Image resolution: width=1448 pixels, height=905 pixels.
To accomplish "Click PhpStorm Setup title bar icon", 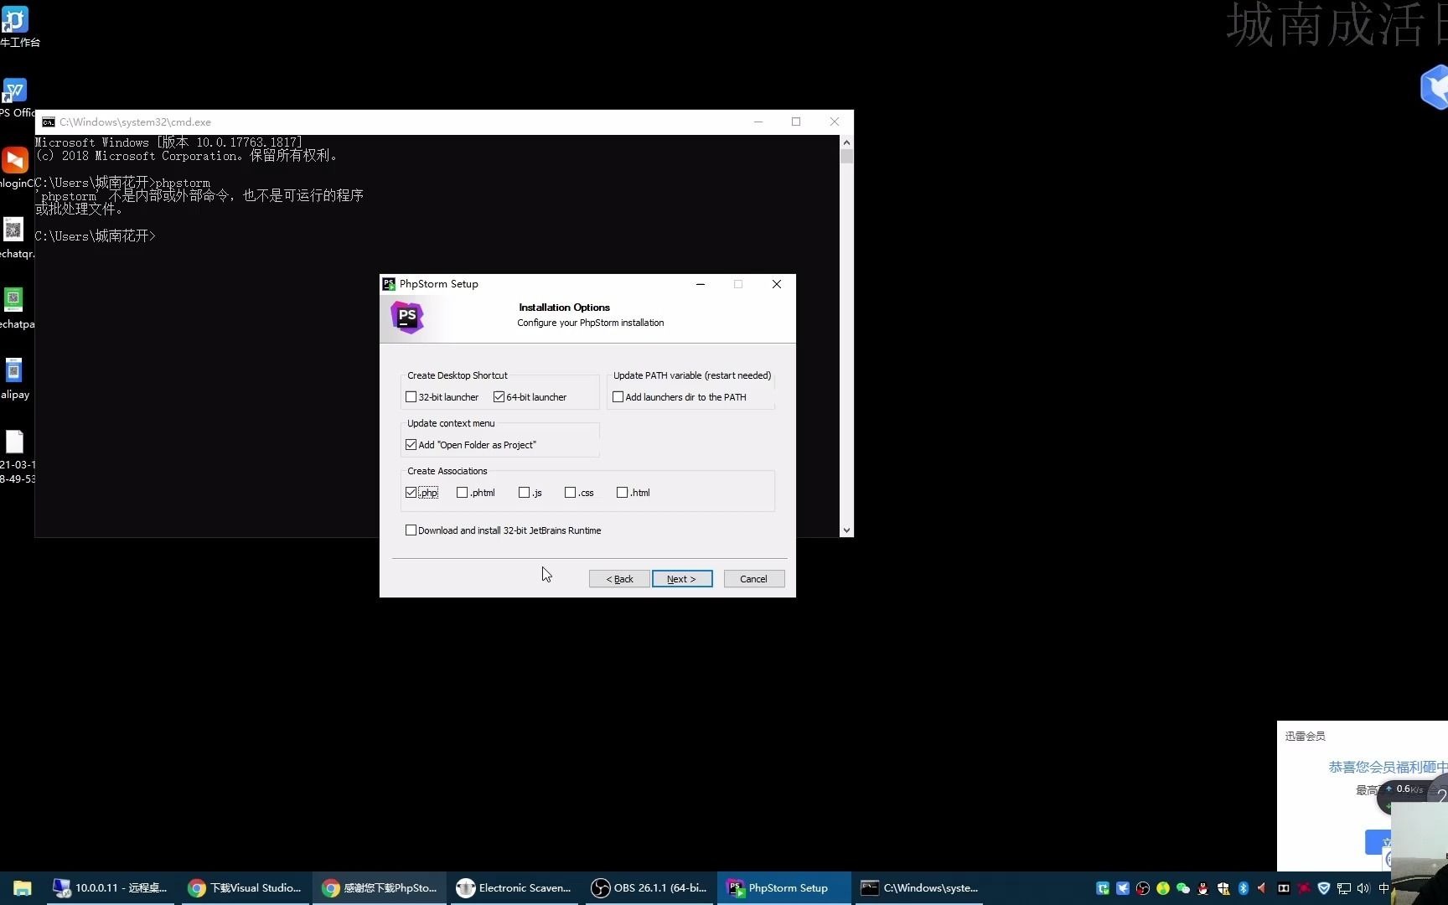I will click(x=389, y=284).
